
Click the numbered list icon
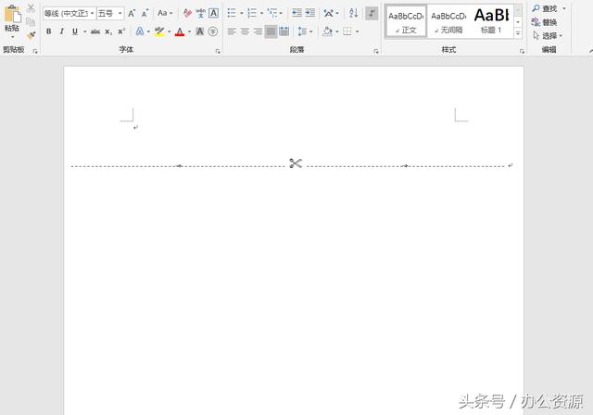251,13
